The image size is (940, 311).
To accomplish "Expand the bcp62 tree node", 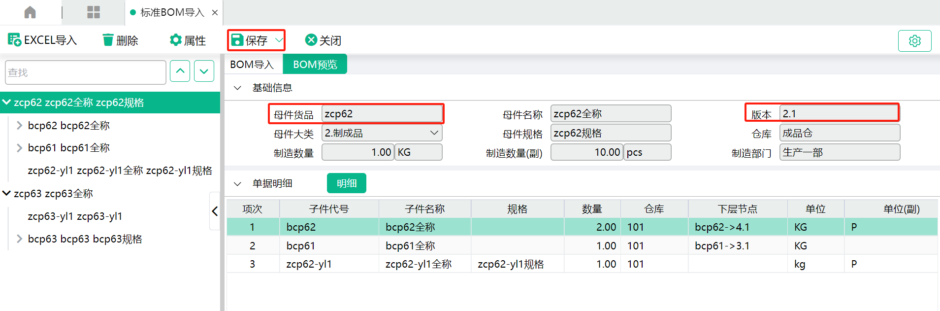I will [x=19, y=126].
